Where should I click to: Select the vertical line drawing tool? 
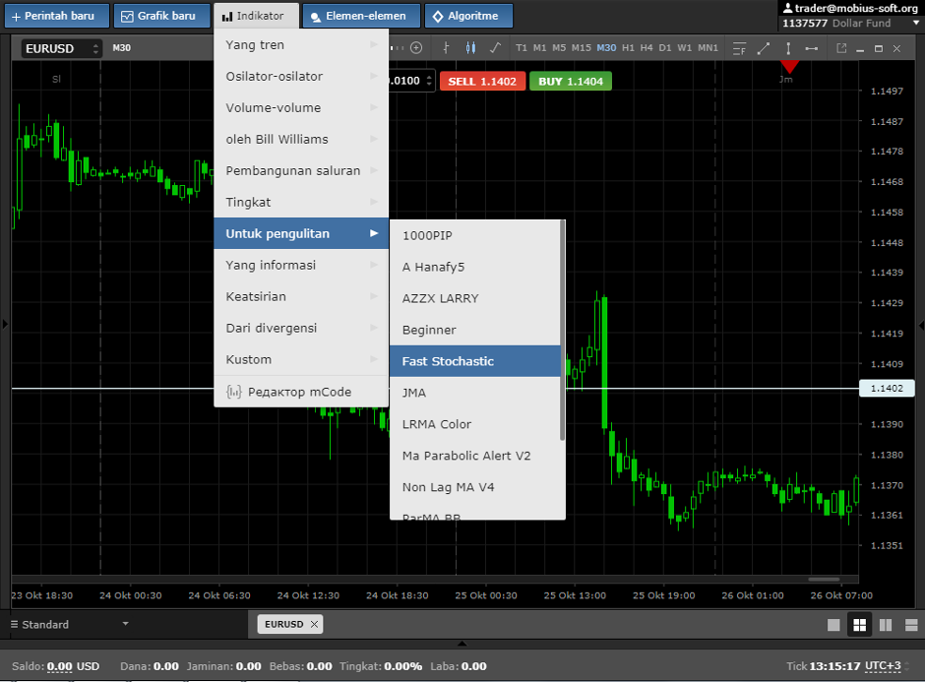tap(788, 48)
